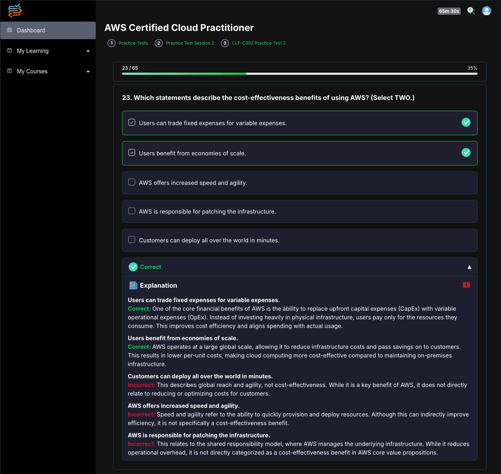Click the 35% progress bar
The width and height of the screenshot is (501, 474).
(299, 74)
